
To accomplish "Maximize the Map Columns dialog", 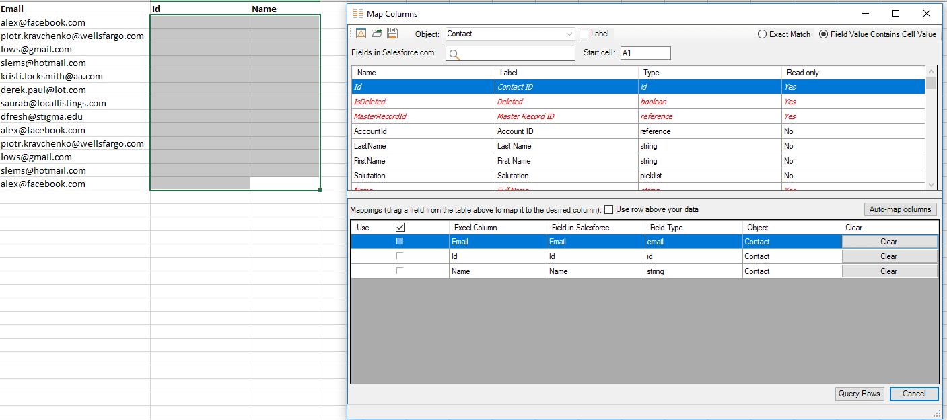I will point(896,13).
